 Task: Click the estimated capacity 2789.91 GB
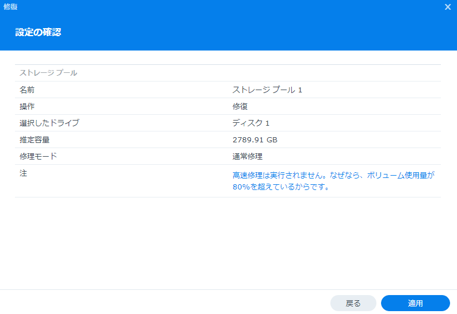click(255, 140)
